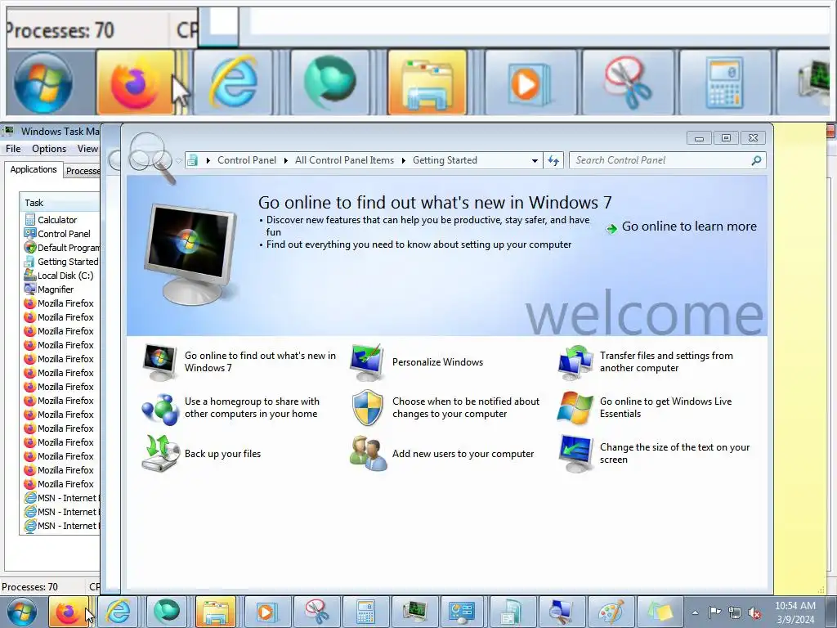The width and height of the screenshot is (837, 628).
Task: Click the Windows Live Essentials flag icon
Action: tap(575, 408)
